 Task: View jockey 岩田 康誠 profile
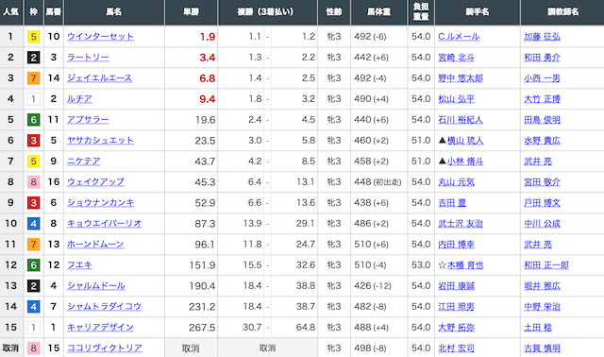(x=456, y=286)
